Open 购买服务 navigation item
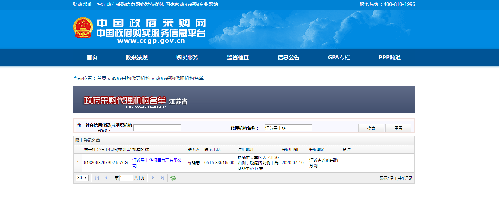Viewport: 499px width, 212px height. click(187, 57)
